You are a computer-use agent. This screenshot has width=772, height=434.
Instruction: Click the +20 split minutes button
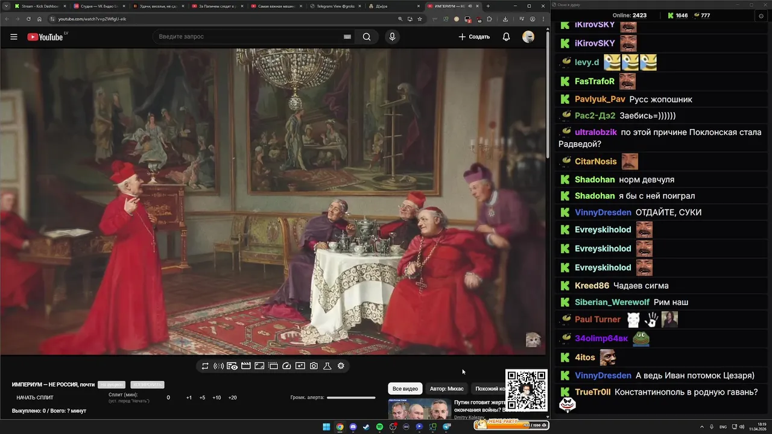tap(232, 398)
